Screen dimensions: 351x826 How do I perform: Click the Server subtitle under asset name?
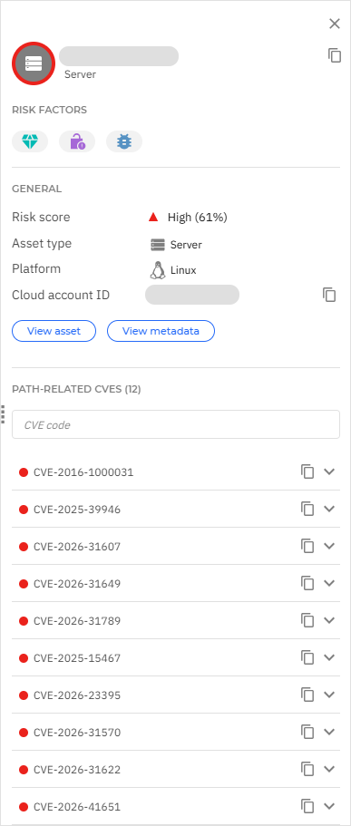pyautogui.click(x=80, y=75)
